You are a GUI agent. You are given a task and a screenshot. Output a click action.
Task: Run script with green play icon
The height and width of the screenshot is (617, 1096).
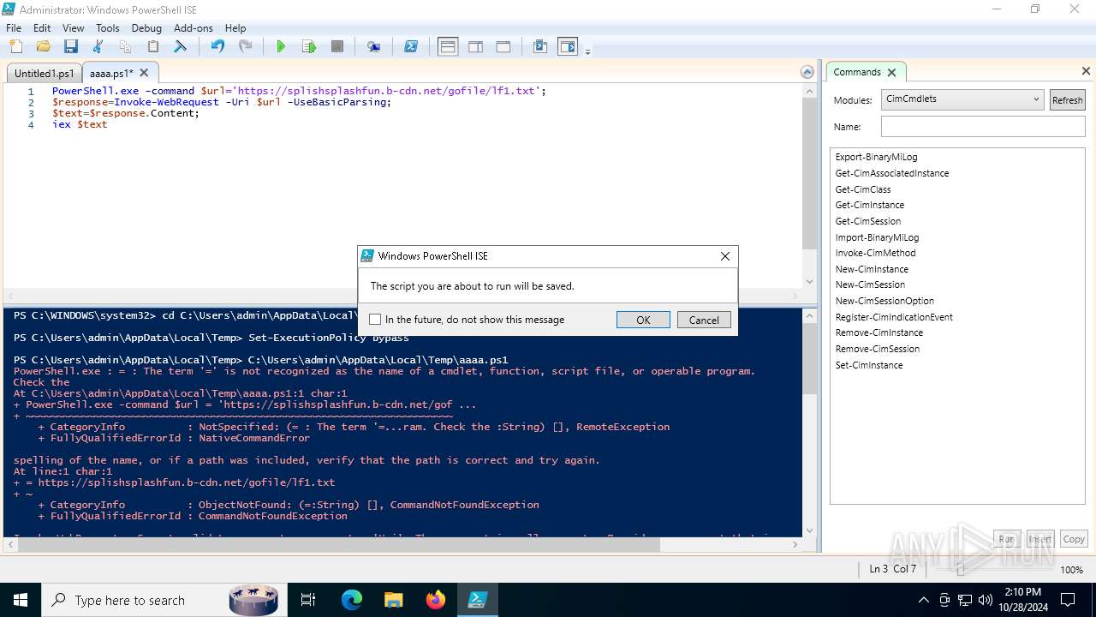click(x=281, y=47)
